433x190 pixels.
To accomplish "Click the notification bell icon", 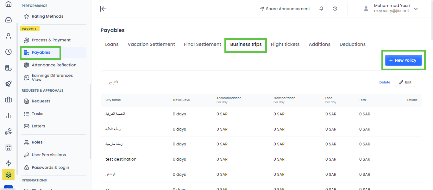I will [x=321, y=9].
